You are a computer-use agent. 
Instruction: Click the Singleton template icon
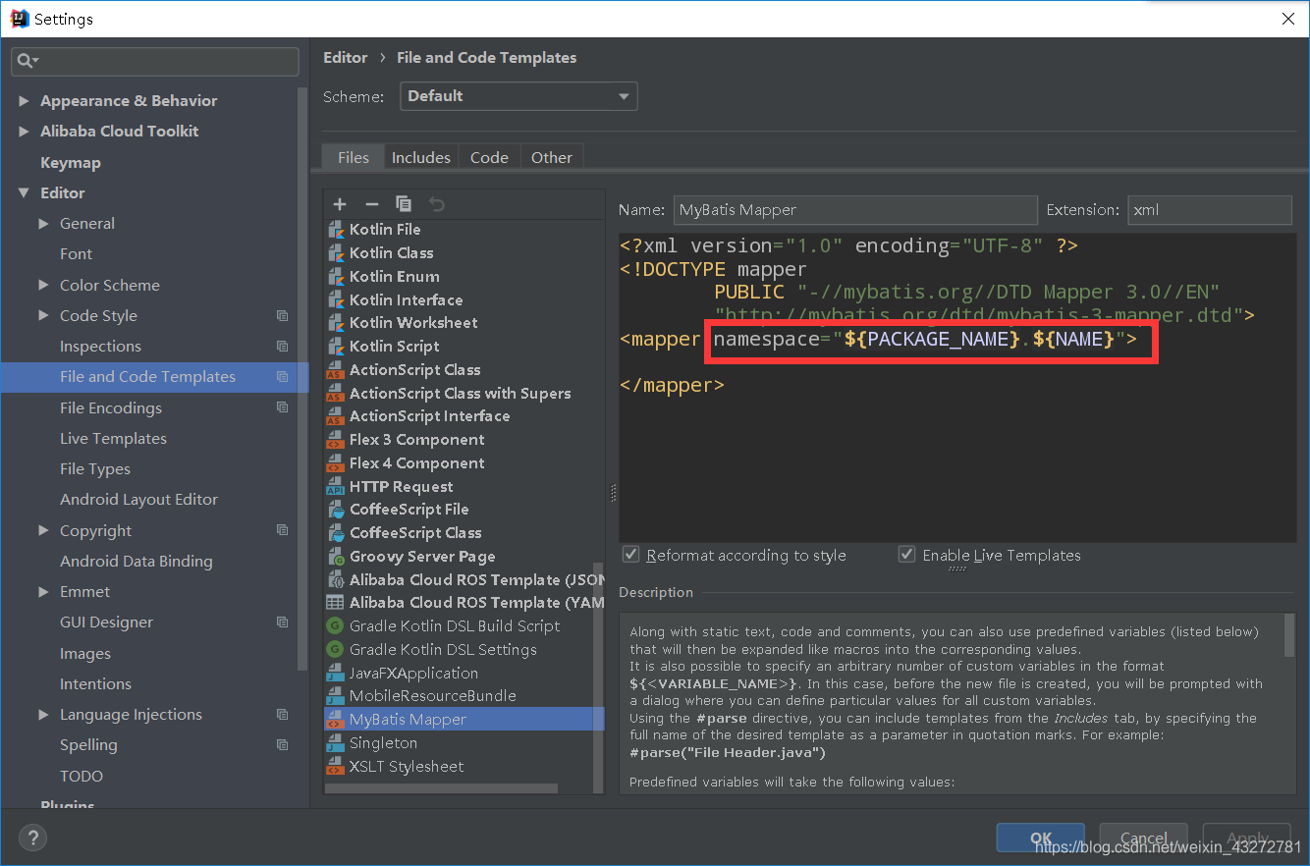click(x=335, y=743)
